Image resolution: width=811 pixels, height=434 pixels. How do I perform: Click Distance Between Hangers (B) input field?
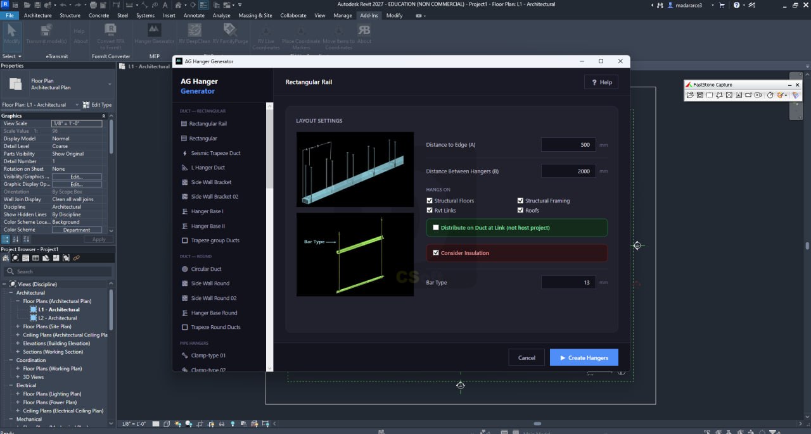point(568,171)
